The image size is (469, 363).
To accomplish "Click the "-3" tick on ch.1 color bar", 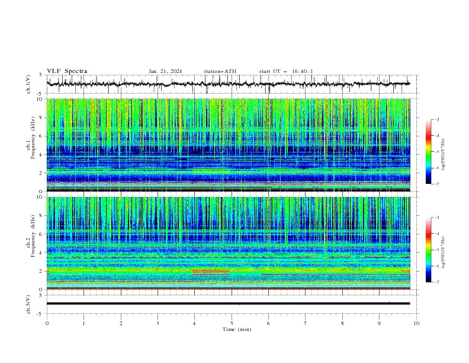I will click(436, 119).
